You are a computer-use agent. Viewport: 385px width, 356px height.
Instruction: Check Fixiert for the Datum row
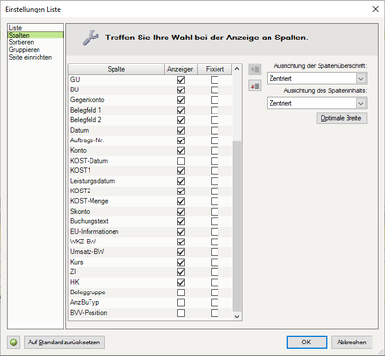(x=215, y=131)
